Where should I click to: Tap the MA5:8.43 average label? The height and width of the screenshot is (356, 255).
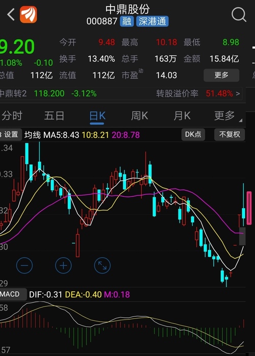61,135
